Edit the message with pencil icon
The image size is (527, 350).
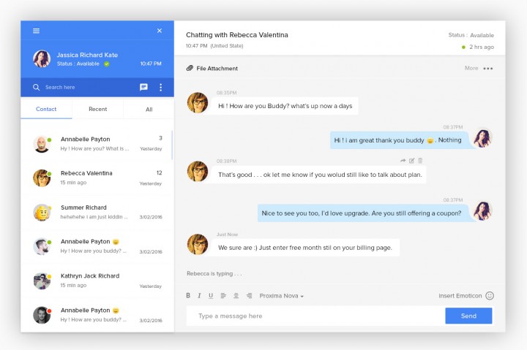411,161
